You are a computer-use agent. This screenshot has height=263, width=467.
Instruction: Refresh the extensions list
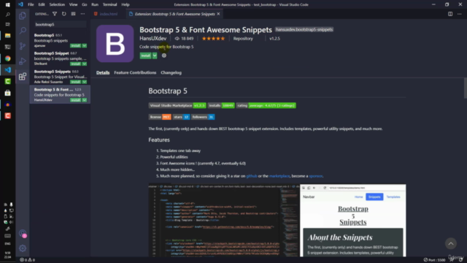point(64,14)
